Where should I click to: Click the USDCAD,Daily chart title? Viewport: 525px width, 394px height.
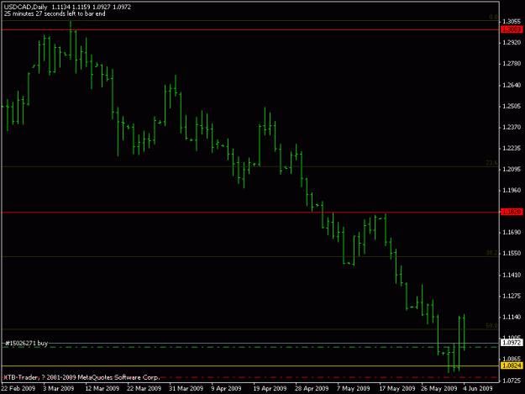tap(25, 7)
